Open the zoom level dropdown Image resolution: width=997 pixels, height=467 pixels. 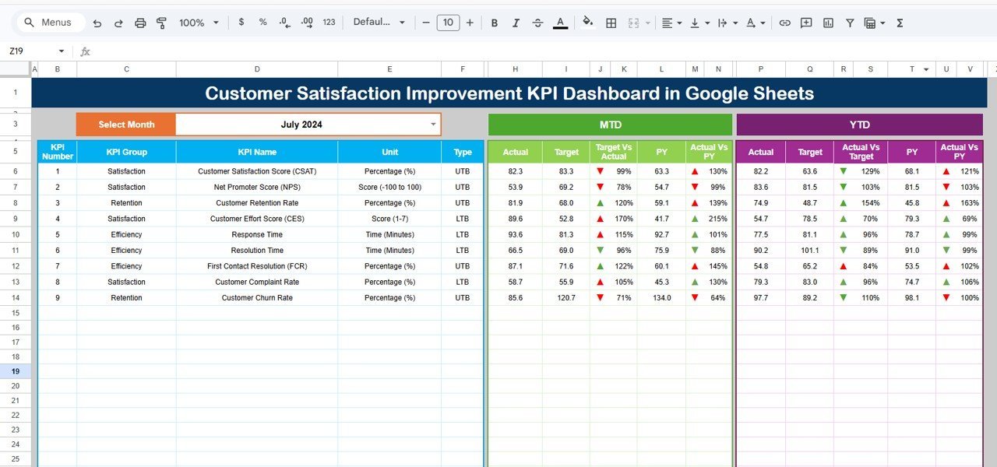tap(199, 23)
